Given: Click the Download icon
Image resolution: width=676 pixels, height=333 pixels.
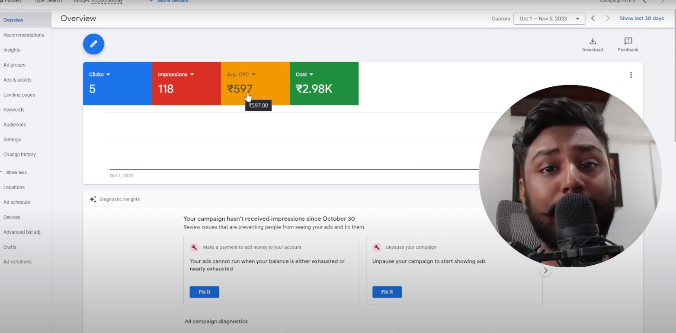Looking at the screenshot, I should (x=593, y=41).
